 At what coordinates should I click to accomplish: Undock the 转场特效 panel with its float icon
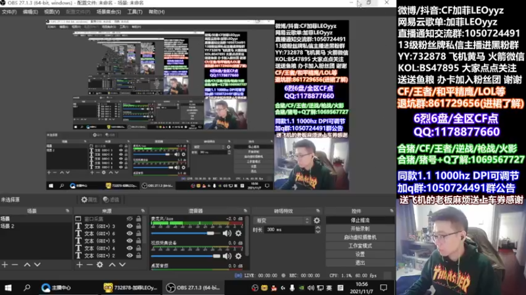tap(318, 210)
